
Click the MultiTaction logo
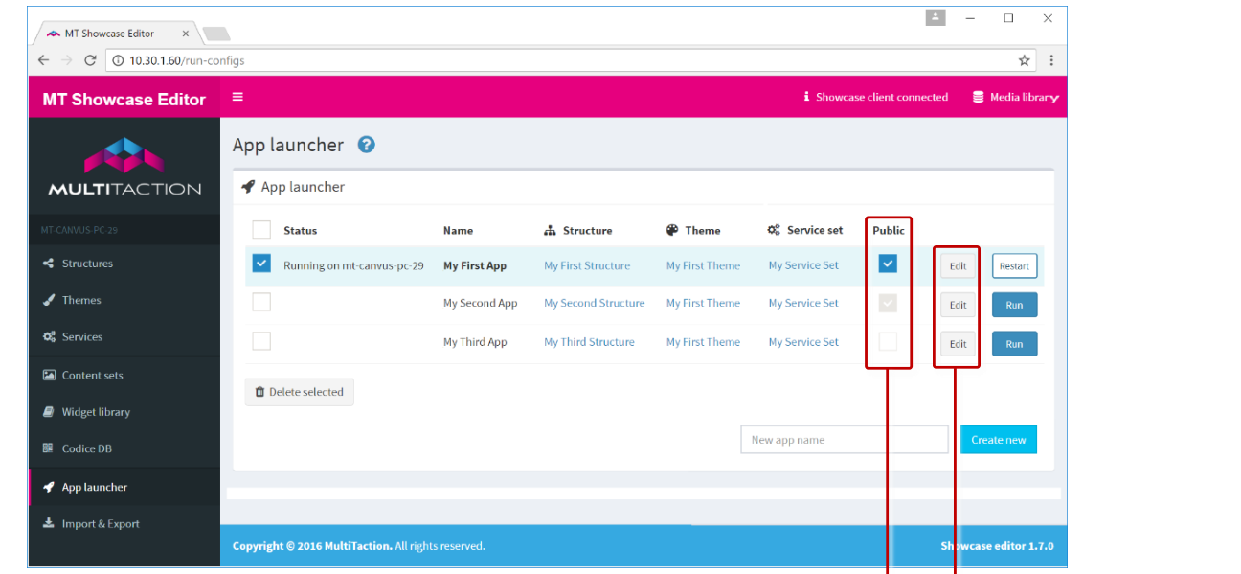point(124,169)
